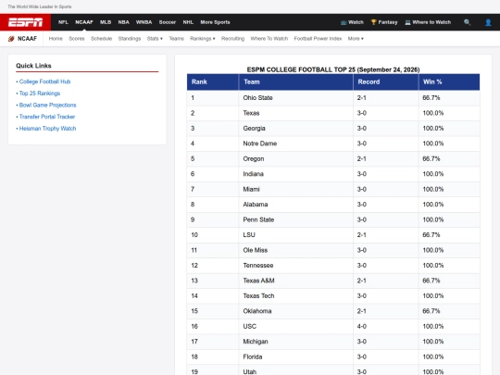This screenshot has height=375, width=500.
Task: Open Fantasy with trophy icon
Action: tap(384, 22)
